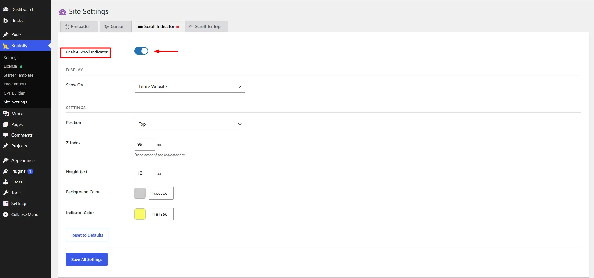
Task: Disable the Enable Scroll Indicator toggle
Action: click(x=141, y=51)
